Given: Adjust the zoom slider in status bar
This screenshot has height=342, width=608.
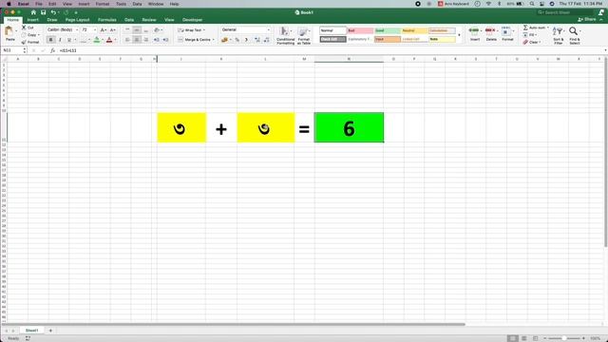Looking at the screenshot, I should [564, 338].
